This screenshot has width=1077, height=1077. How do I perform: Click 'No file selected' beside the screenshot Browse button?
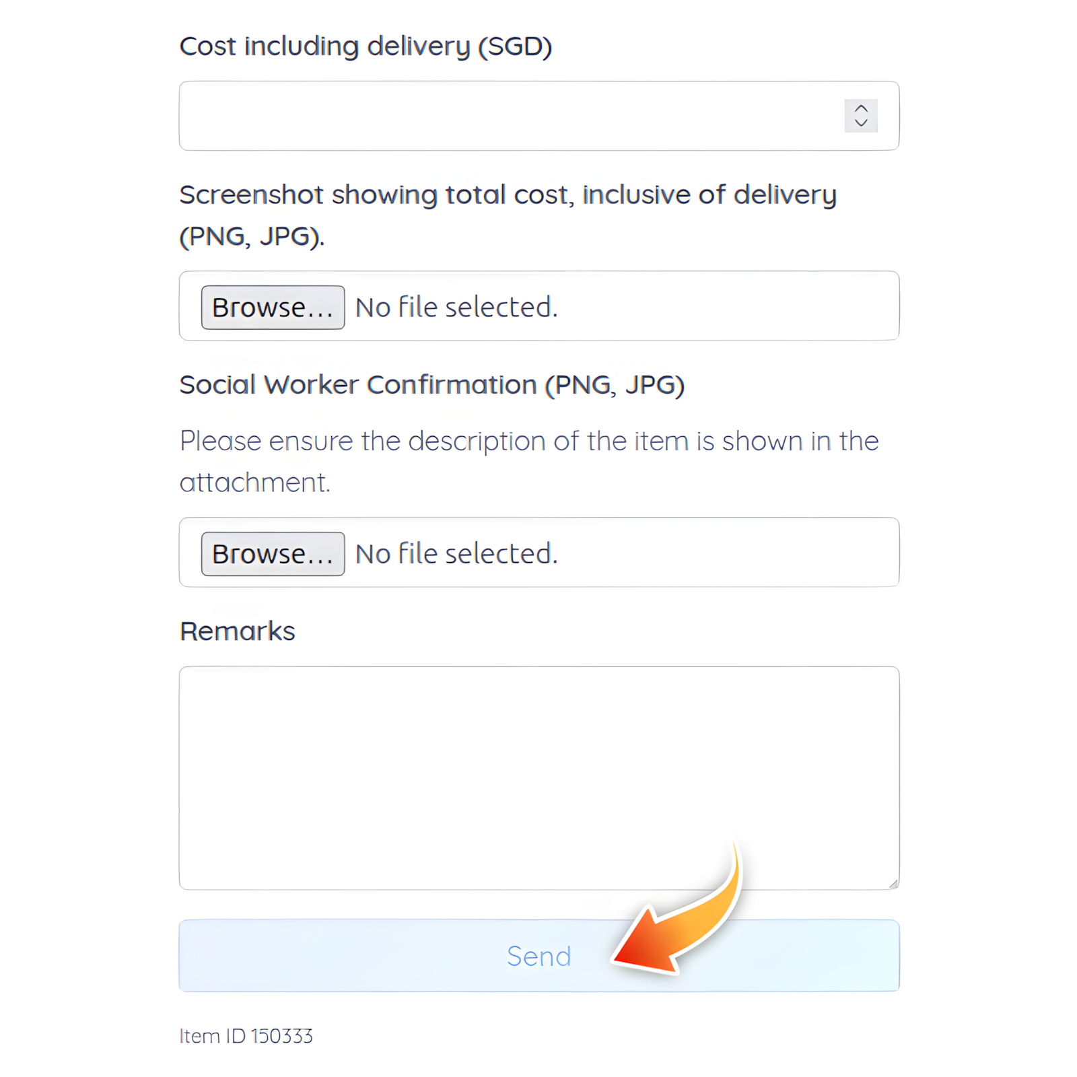tap(456, 308)
